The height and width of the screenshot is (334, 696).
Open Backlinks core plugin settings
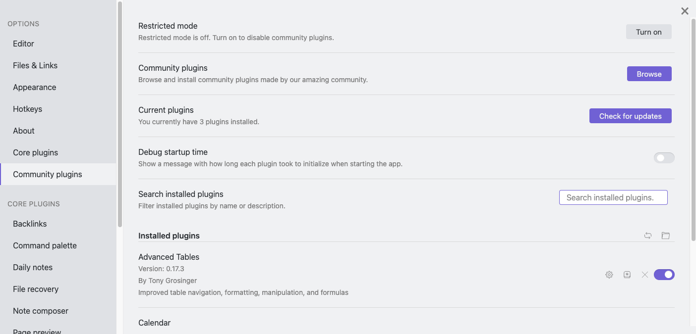[x=30, y=224]
